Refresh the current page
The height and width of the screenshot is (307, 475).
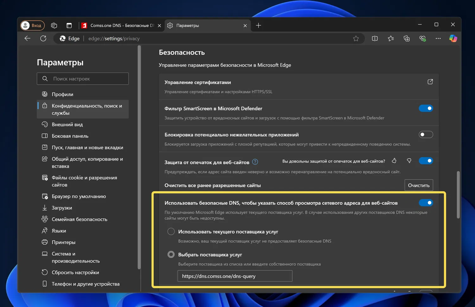point(43,38)
